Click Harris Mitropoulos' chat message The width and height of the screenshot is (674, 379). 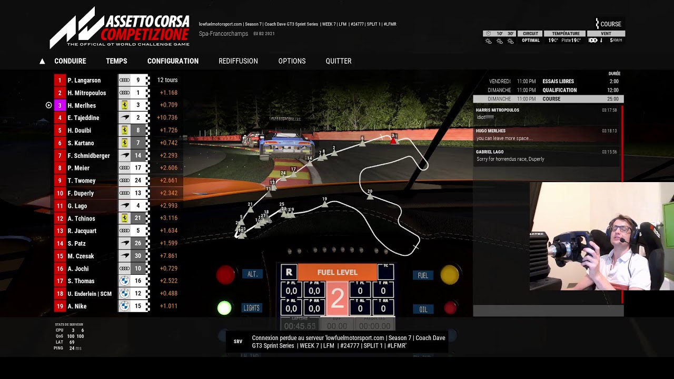tap(547, 114)
